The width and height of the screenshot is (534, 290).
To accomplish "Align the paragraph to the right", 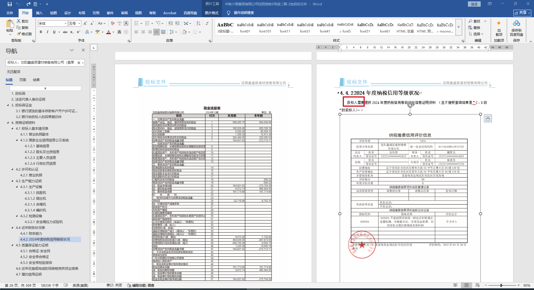I will tap(150, 32).
